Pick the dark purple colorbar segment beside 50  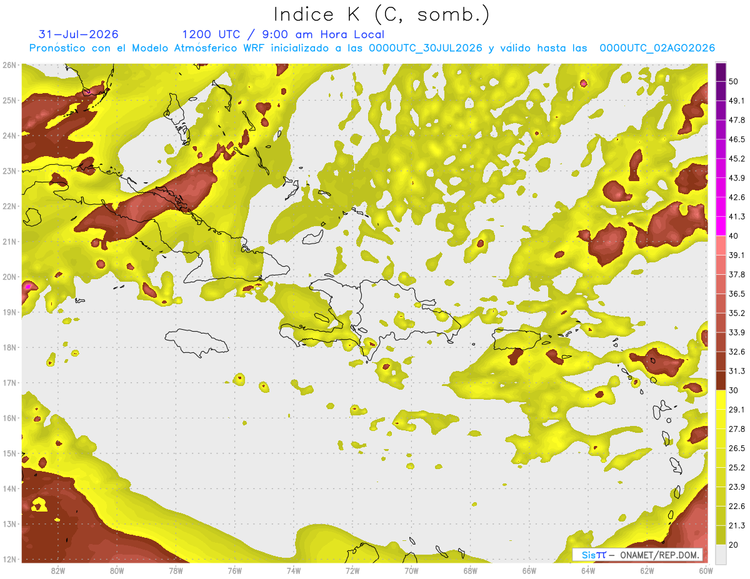click(721, 72)
